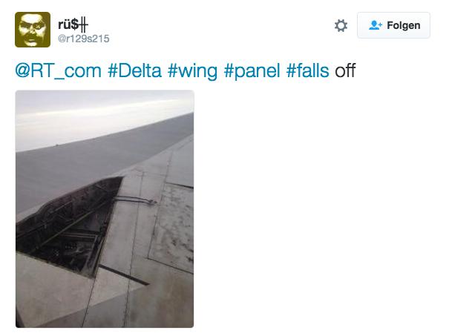Open the @RT_com mention link
Image resolution: width=449 pixels, height=336 pixels.
(x=58, y=70)
